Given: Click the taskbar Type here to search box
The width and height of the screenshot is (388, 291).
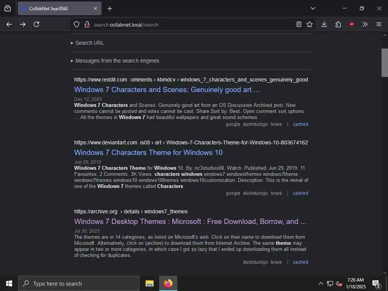Looking at the screenshot, I should coord(79,283).
